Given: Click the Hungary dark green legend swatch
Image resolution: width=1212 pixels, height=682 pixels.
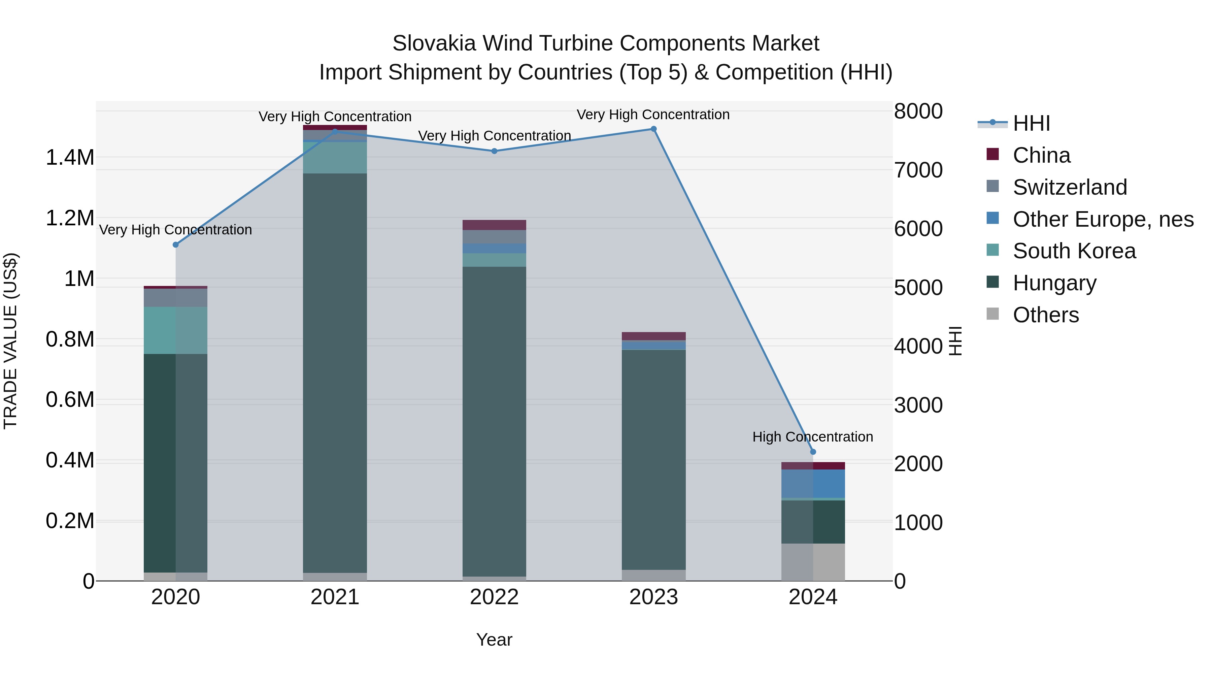Looking at the screenshot, I should 992,282.
